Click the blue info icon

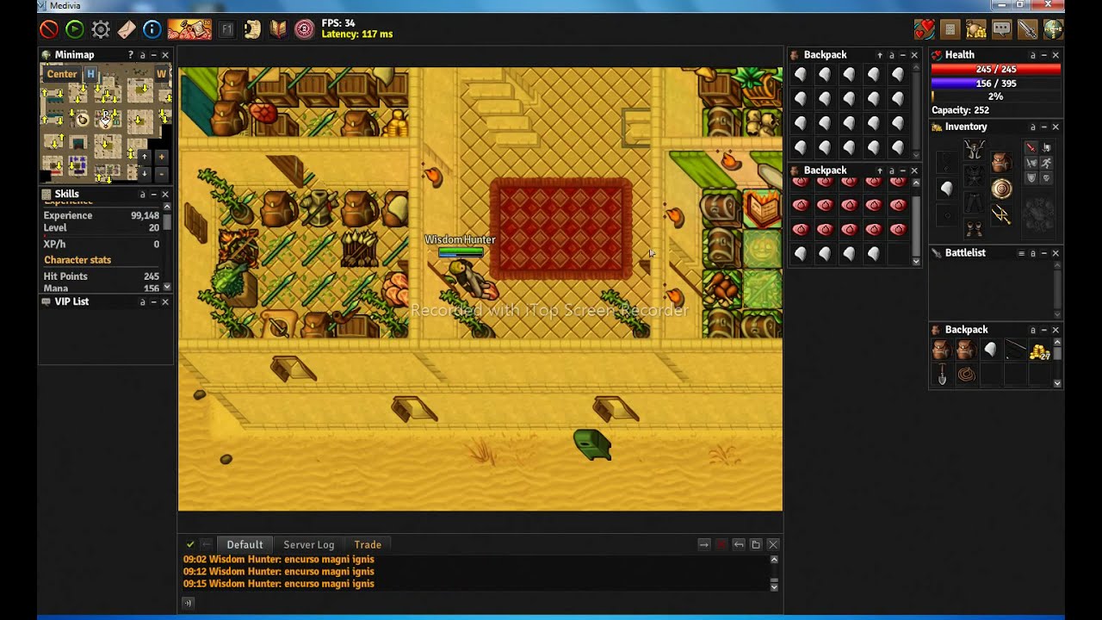pyautogui.click(x=152, y=30)
